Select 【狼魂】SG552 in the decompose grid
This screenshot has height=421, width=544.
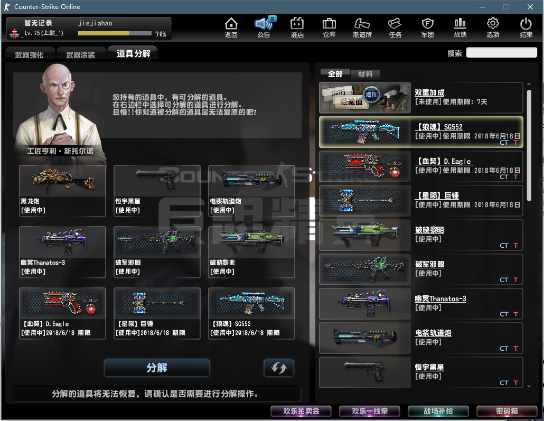point(251,313)
